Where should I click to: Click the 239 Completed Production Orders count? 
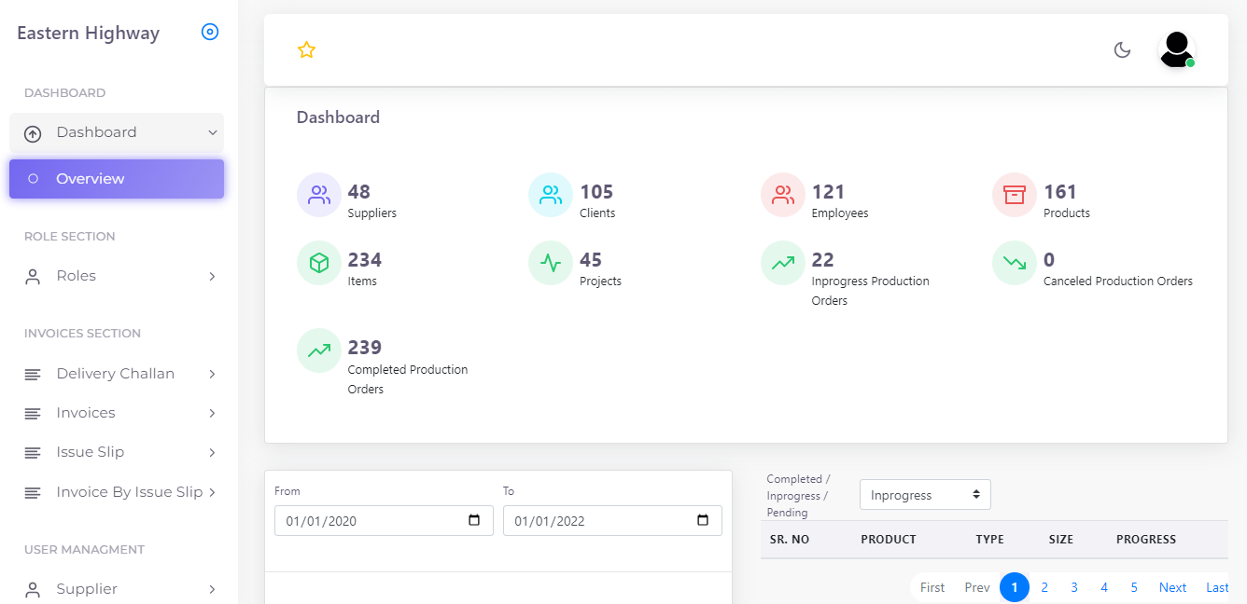[x=365, y=347]
